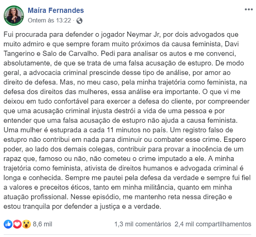Open the 2,4 mil compartilhamentos link

point(213,224)
